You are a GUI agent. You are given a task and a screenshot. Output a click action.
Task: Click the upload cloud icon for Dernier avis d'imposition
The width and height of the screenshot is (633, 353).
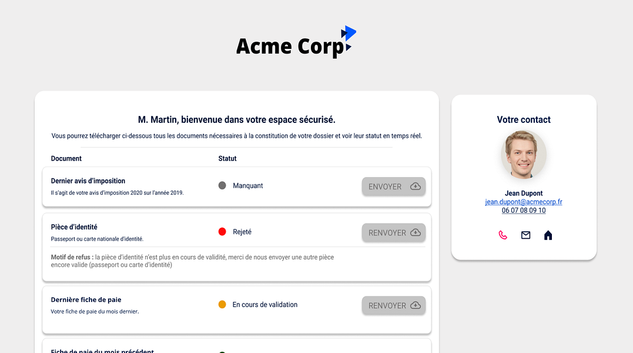pos(416,187)
